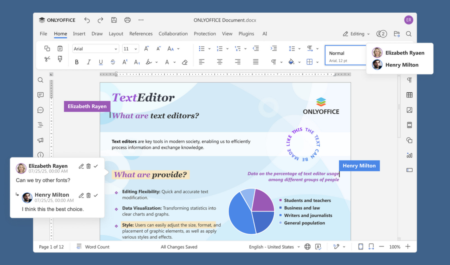450x265 pixels.
Task: Zoom out with minus button
Action: (x=381, y=247)
